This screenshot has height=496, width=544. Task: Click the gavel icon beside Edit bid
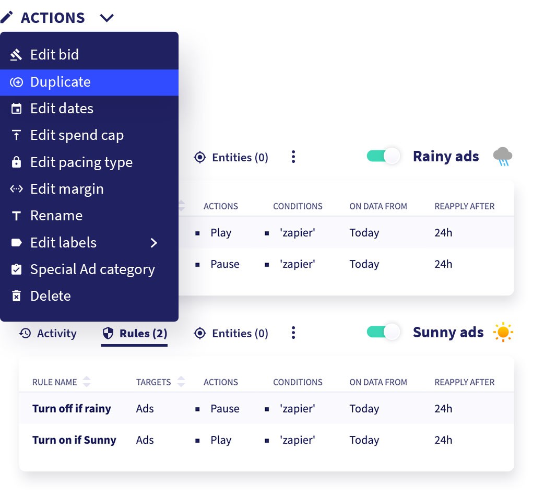pos(16,55)
